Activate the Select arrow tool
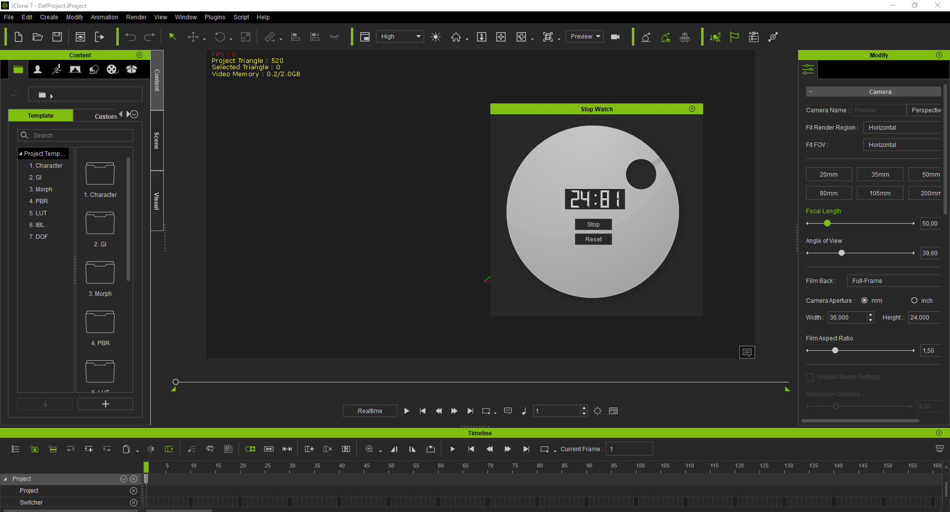Screen dimensions: 950x512 click(173, 37)
